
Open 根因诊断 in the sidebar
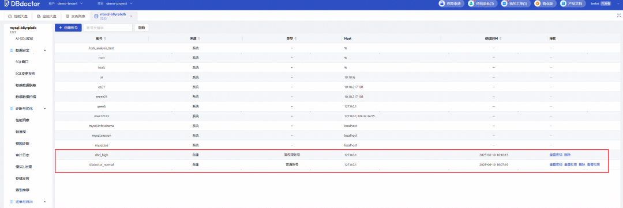coord(22,143)
